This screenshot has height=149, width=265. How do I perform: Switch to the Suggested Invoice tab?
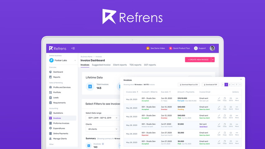pos(101,65)
